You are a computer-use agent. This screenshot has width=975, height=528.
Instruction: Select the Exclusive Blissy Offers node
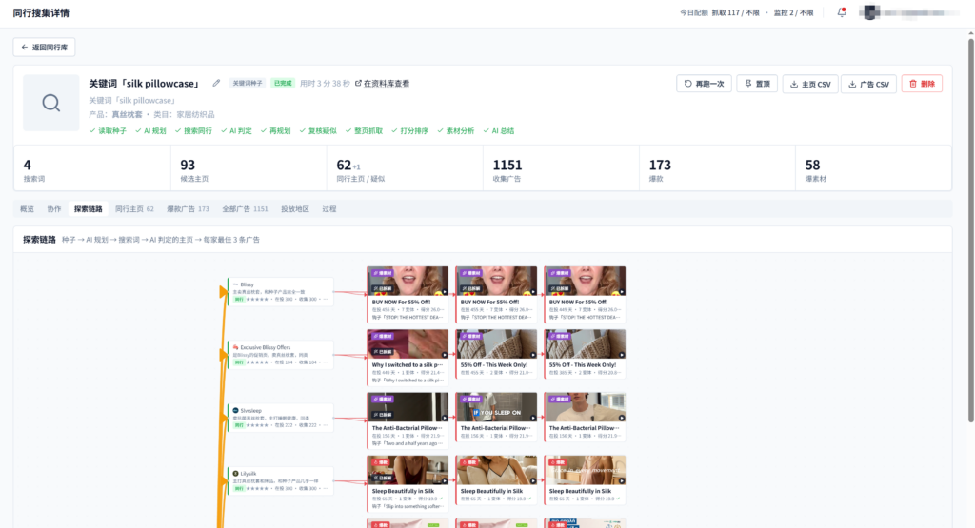[281, 355]
